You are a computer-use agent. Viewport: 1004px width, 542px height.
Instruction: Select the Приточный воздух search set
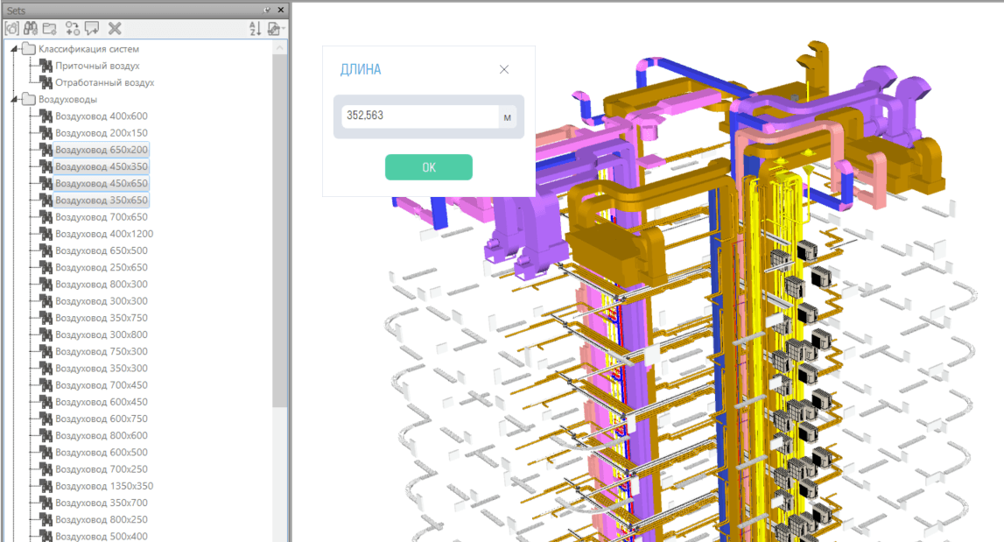(x=97, y=66)
